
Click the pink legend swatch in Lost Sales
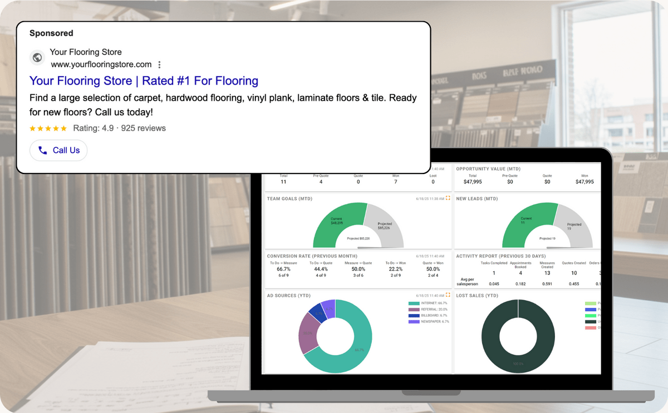(590, 328)
